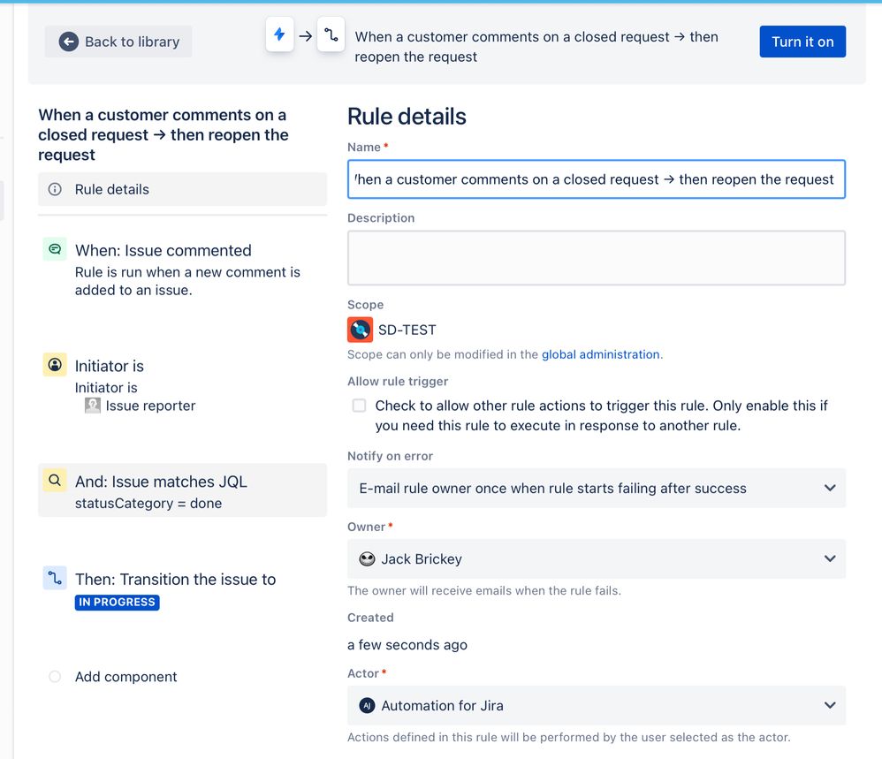This screenshot has width=882, height=759.
Task: Click the 'statusCategory = done' JQL text
Action: [x=148, y=503]
